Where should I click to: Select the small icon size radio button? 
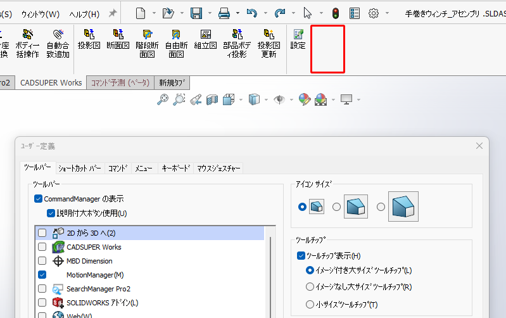(x=302, y=207)
